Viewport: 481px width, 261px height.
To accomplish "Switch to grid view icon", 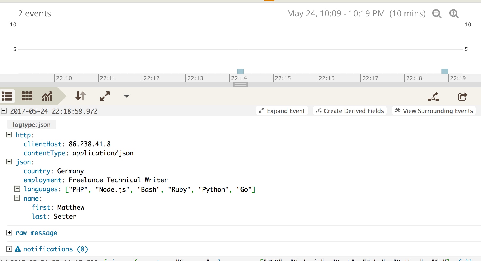I will pos(27,96).
